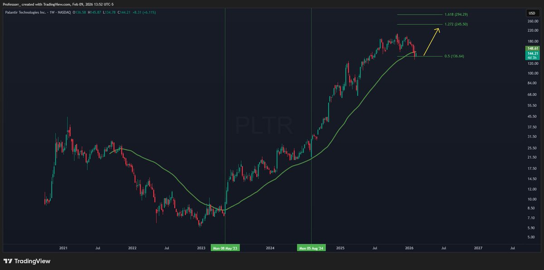This screenshot has width=544, height=270.
Task: Select the 1.618 (294.29) Fibonacci label
Action: pos(456,14)
